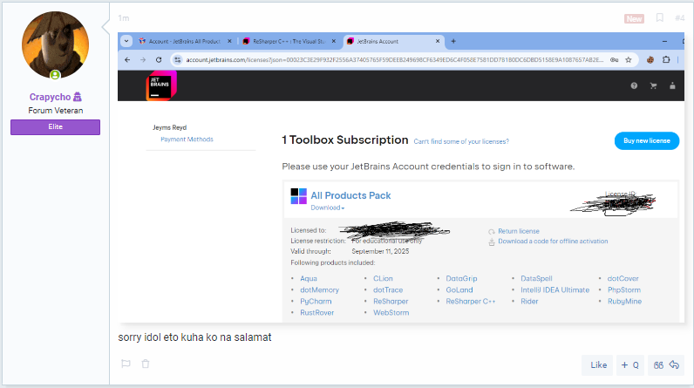Open the Crapycho username link
Screen dimensions: 694x388
pyautogui.click(x=50, y=97)
